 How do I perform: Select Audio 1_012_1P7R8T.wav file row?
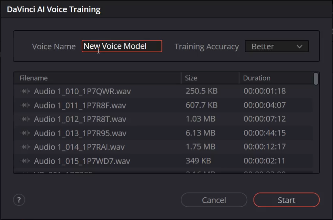click(x=163, y=119)
